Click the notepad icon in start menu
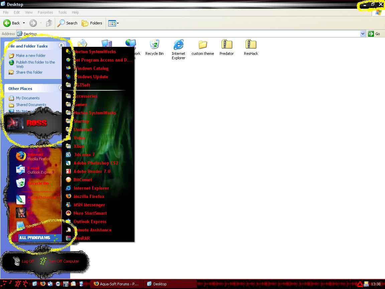 (21, 226)
